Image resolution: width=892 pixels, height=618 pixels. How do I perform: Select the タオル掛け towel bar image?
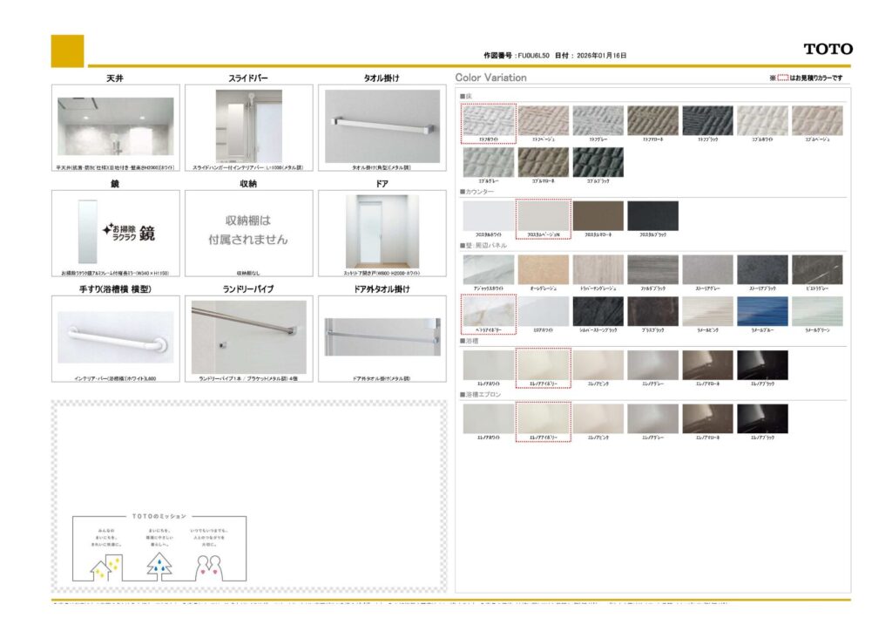(x=382, y=126)
